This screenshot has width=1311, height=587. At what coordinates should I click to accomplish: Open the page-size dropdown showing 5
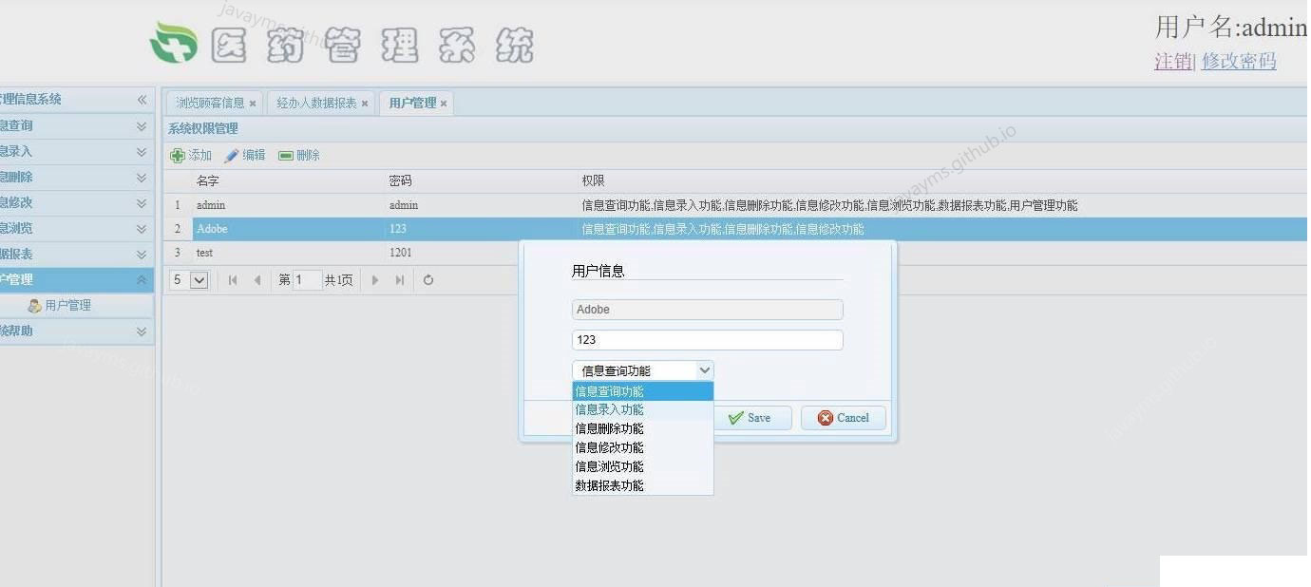click(x=188, y=279)
